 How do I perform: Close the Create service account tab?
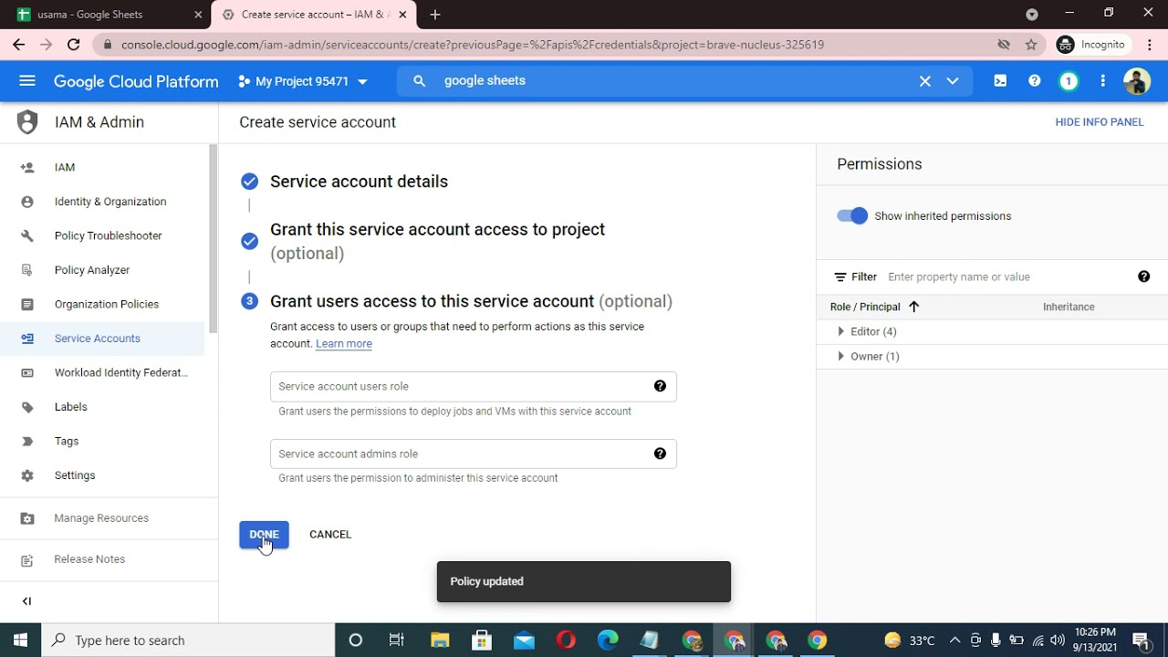[x=402, y=15]
